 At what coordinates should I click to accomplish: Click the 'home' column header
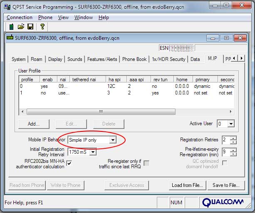click(x=183, y=80)
